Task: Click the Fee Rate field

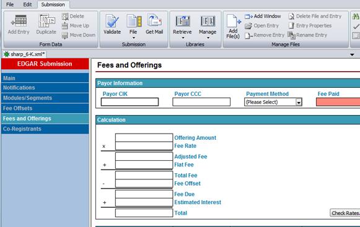Action: tap(144, 146)
